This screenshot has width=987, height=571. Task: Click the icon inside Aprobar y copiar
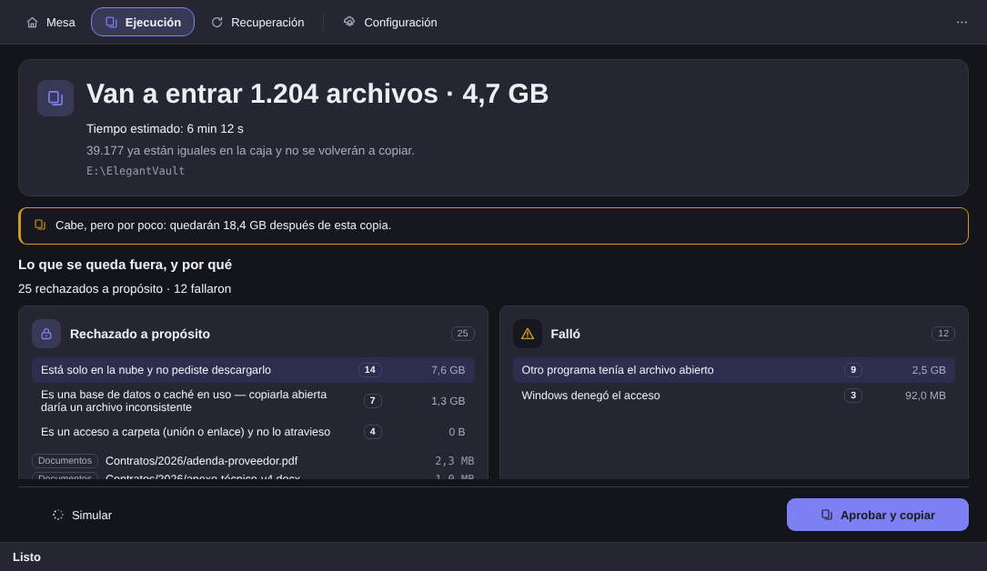[827, 515]
